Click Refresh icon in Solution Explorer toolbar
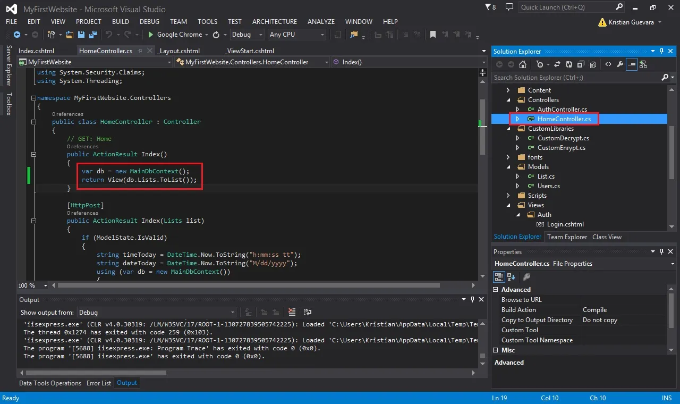Viewport: 680px width, 404px height. (569, 64)
